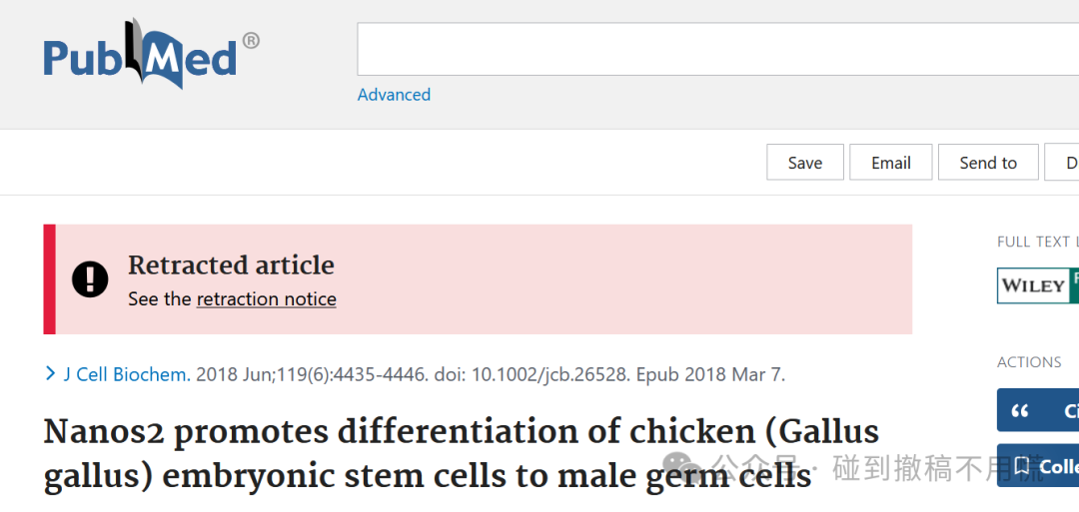
Task: Focus the PubMed search box
Action: pyautogui.click(x=717, y=49)
